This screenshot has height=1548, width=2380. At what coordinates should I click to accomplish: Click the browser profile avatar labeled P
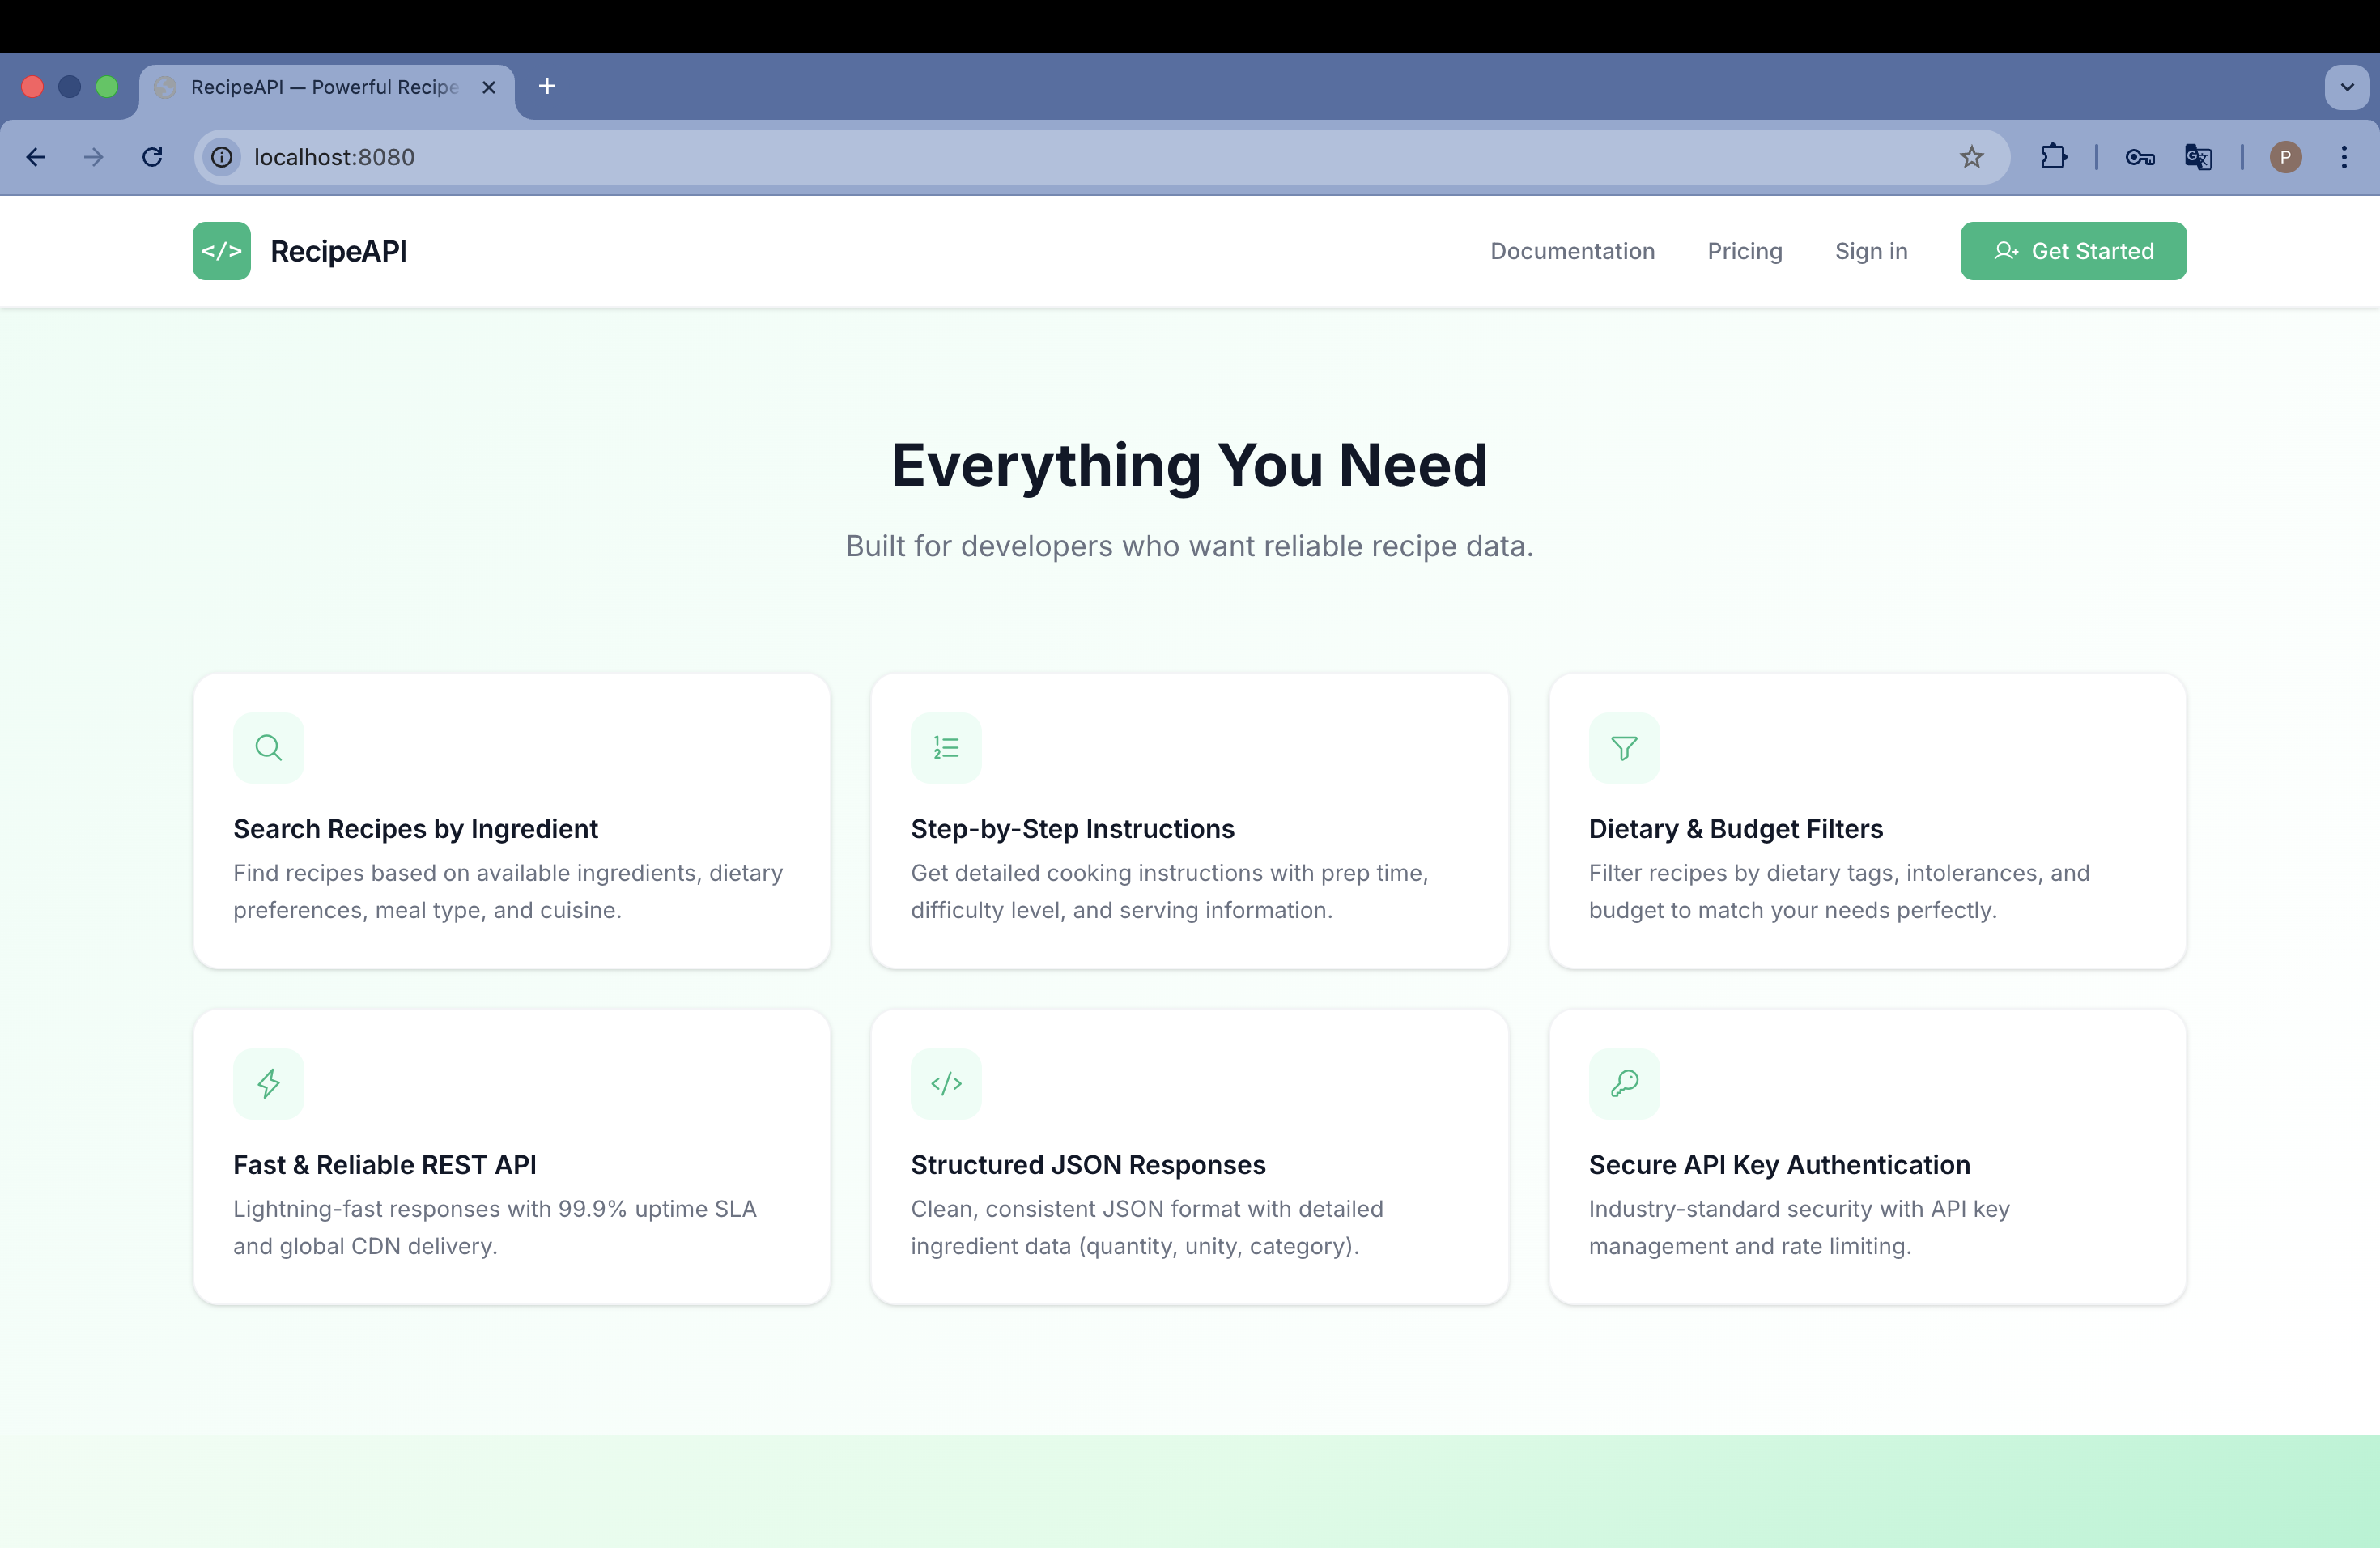pos(2285,157)
